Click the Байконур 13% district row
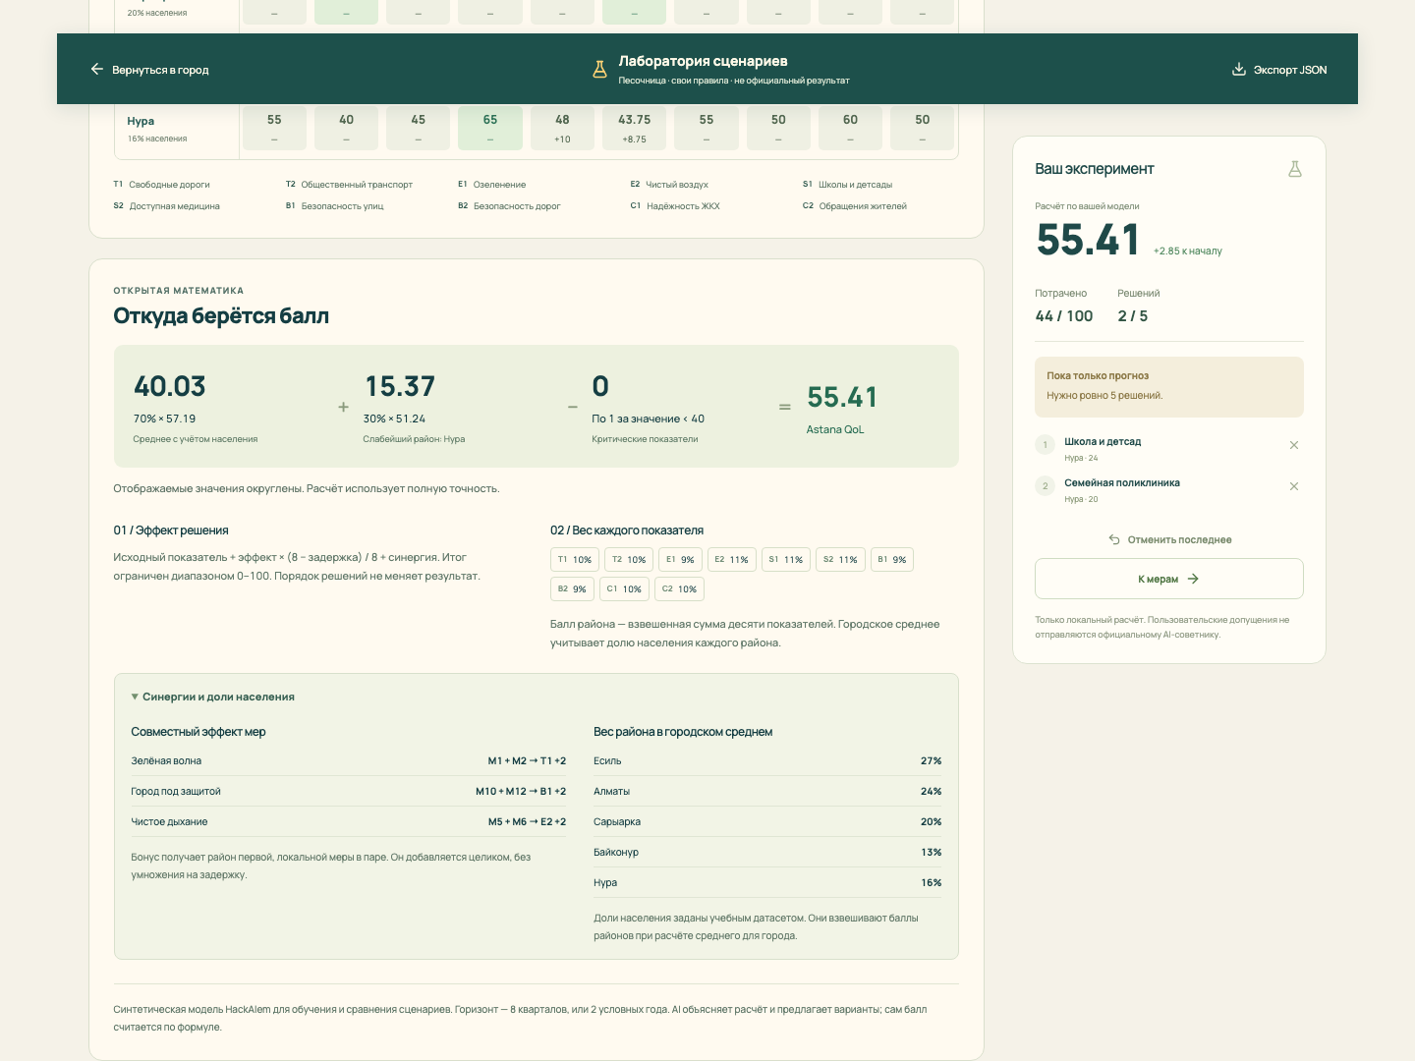 (767, 853)
